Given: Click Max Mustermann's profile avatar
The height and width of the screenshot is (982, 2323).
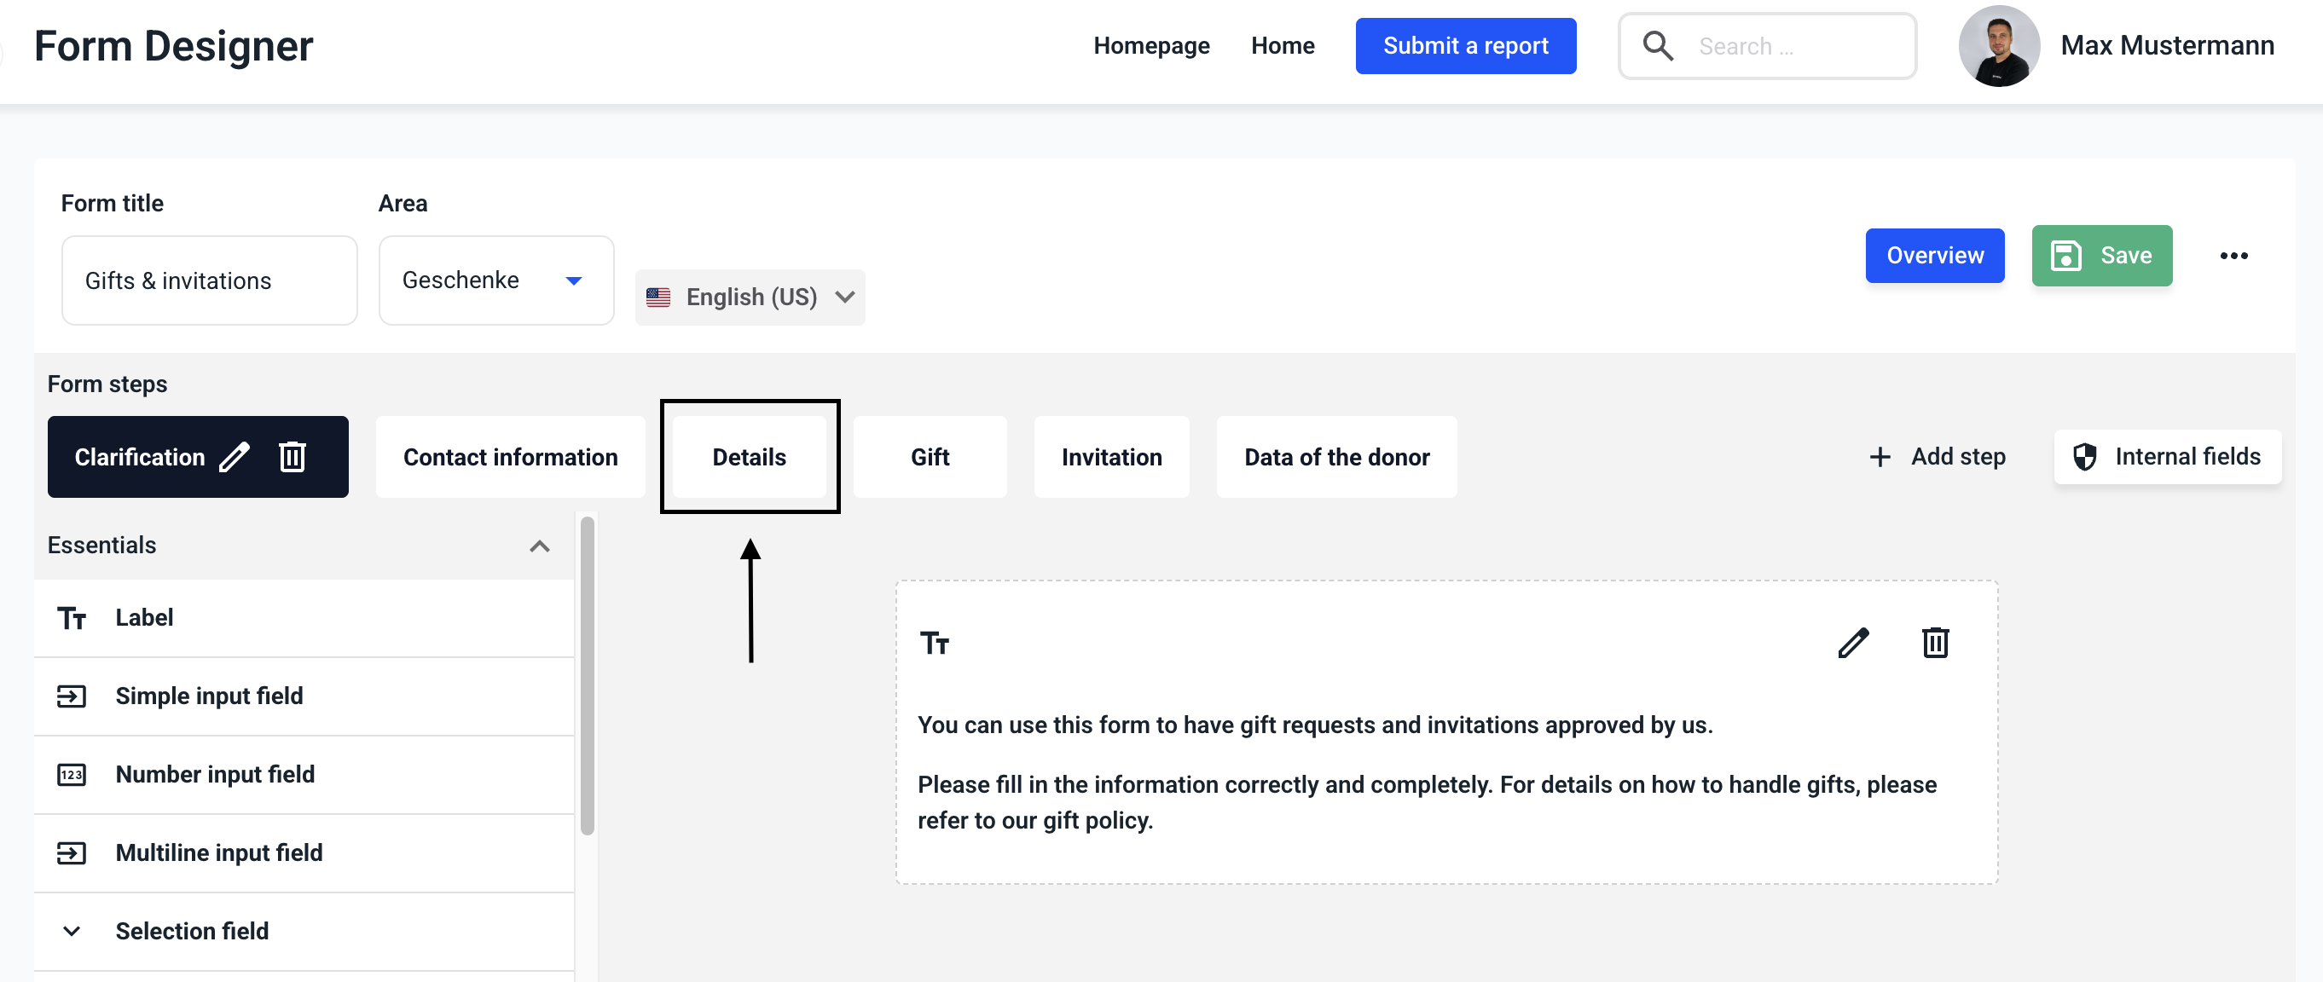Looking at the screenshot, I should 1997,46.
